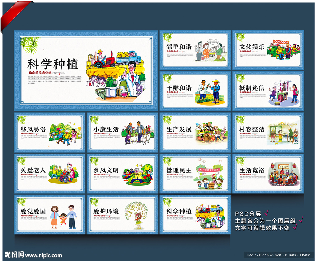Click the 主题各分为一个图层组 text line
This screenshot has height=261, width=317.
265,221
